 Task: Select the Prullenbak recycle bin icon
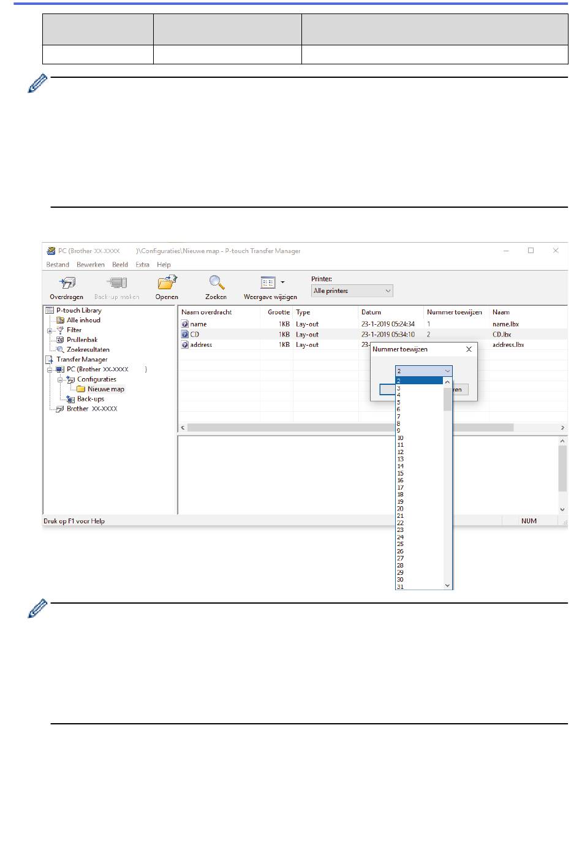tap(60, 340)
